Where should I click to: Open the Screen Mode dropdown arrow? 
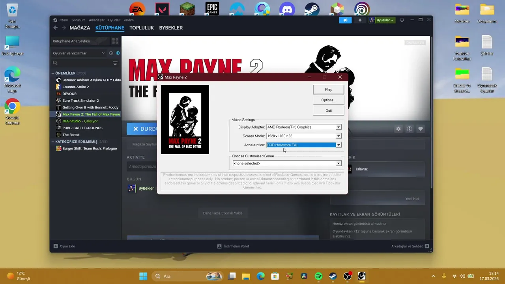(x=339, y=136)
